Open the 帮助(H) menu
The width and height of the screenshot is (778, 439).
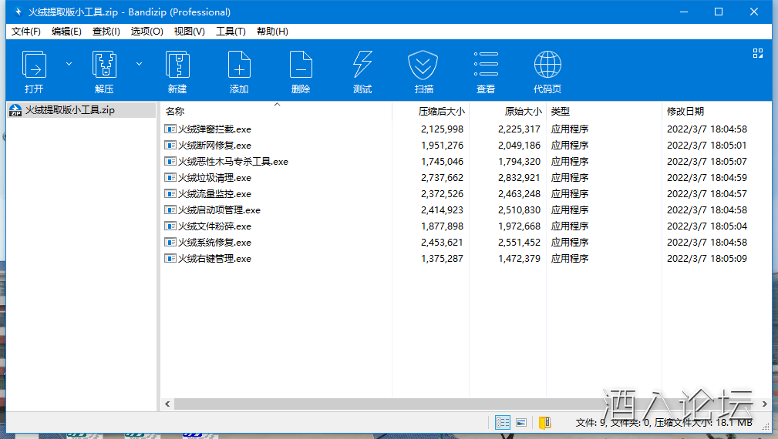[272, 32]
